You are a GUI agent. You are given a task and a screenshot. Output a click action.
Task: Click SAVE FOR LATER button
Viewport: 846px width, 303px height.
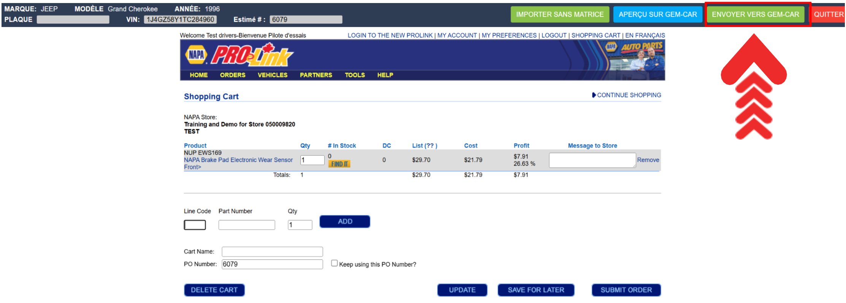pos(536,290)
